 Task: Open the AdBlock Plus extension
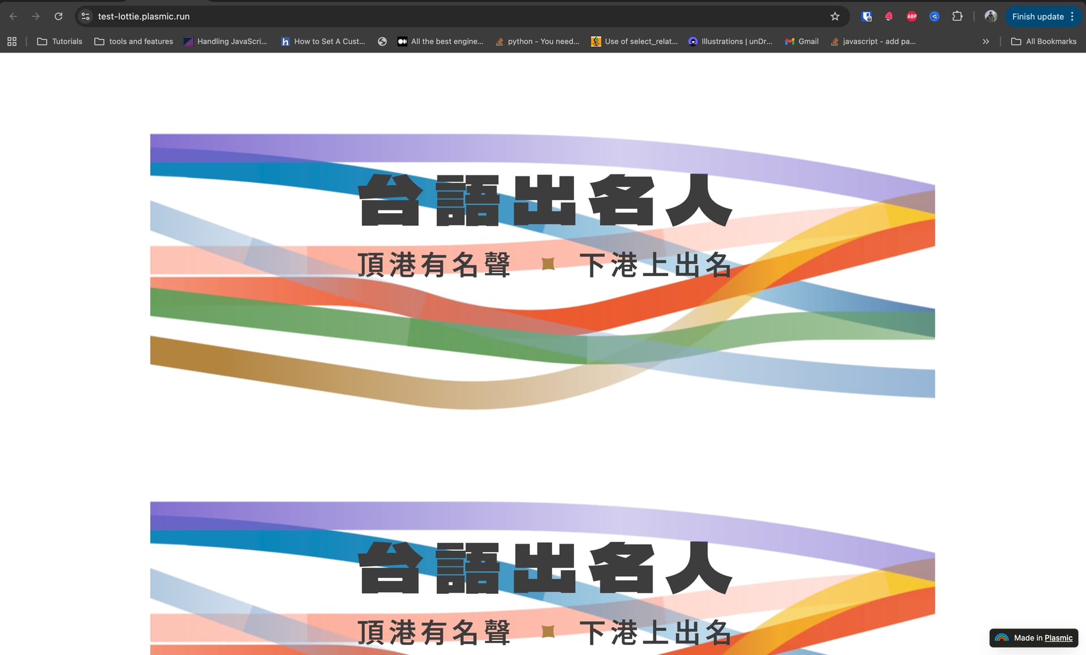912,16
